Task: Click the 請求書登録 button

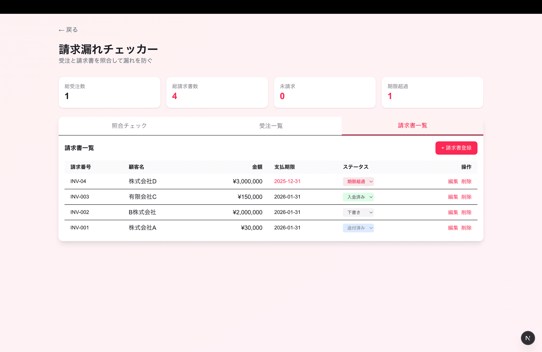Action: click(456, 148)
